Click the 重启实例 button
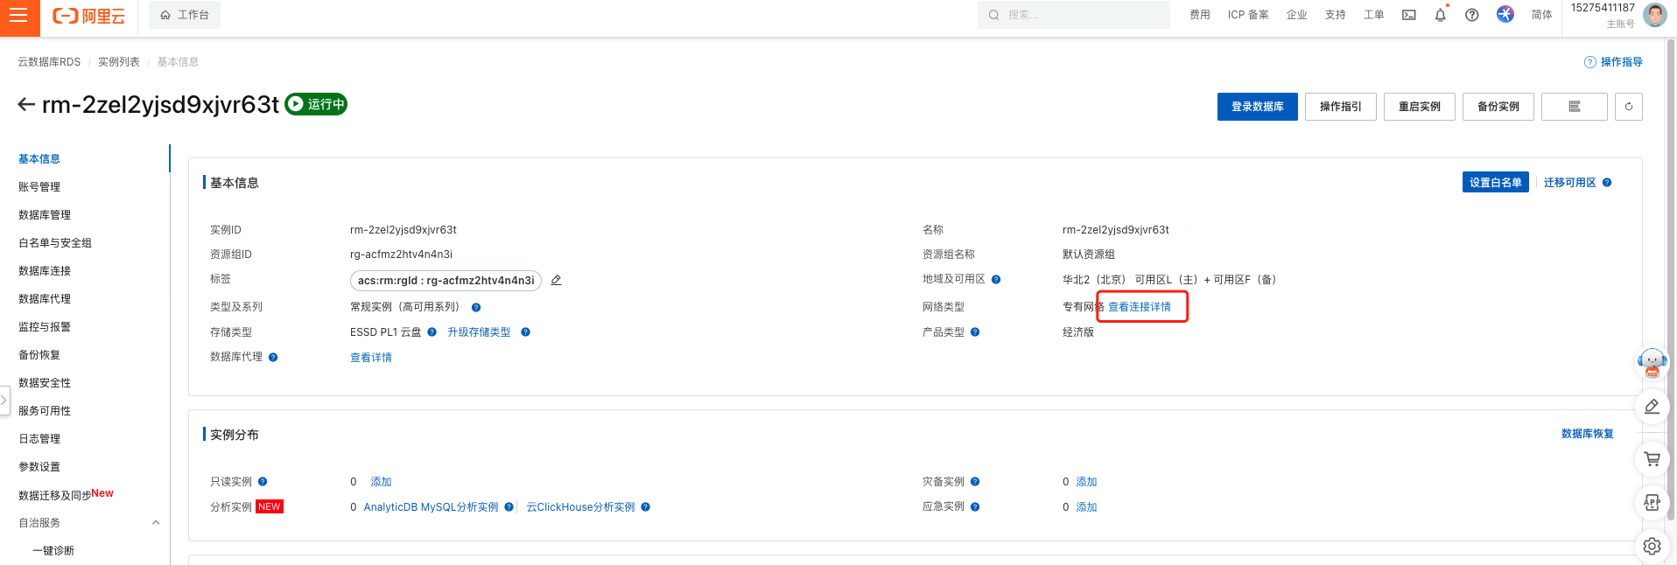1677x565 pixels. [x=1419, y=107]
